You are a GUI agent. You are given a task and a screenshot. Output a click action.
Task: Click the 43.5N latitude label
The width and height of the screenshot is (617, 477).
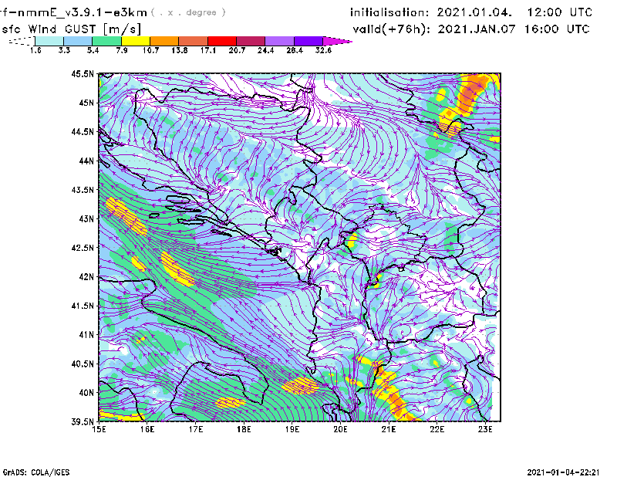tap(83, 190)
